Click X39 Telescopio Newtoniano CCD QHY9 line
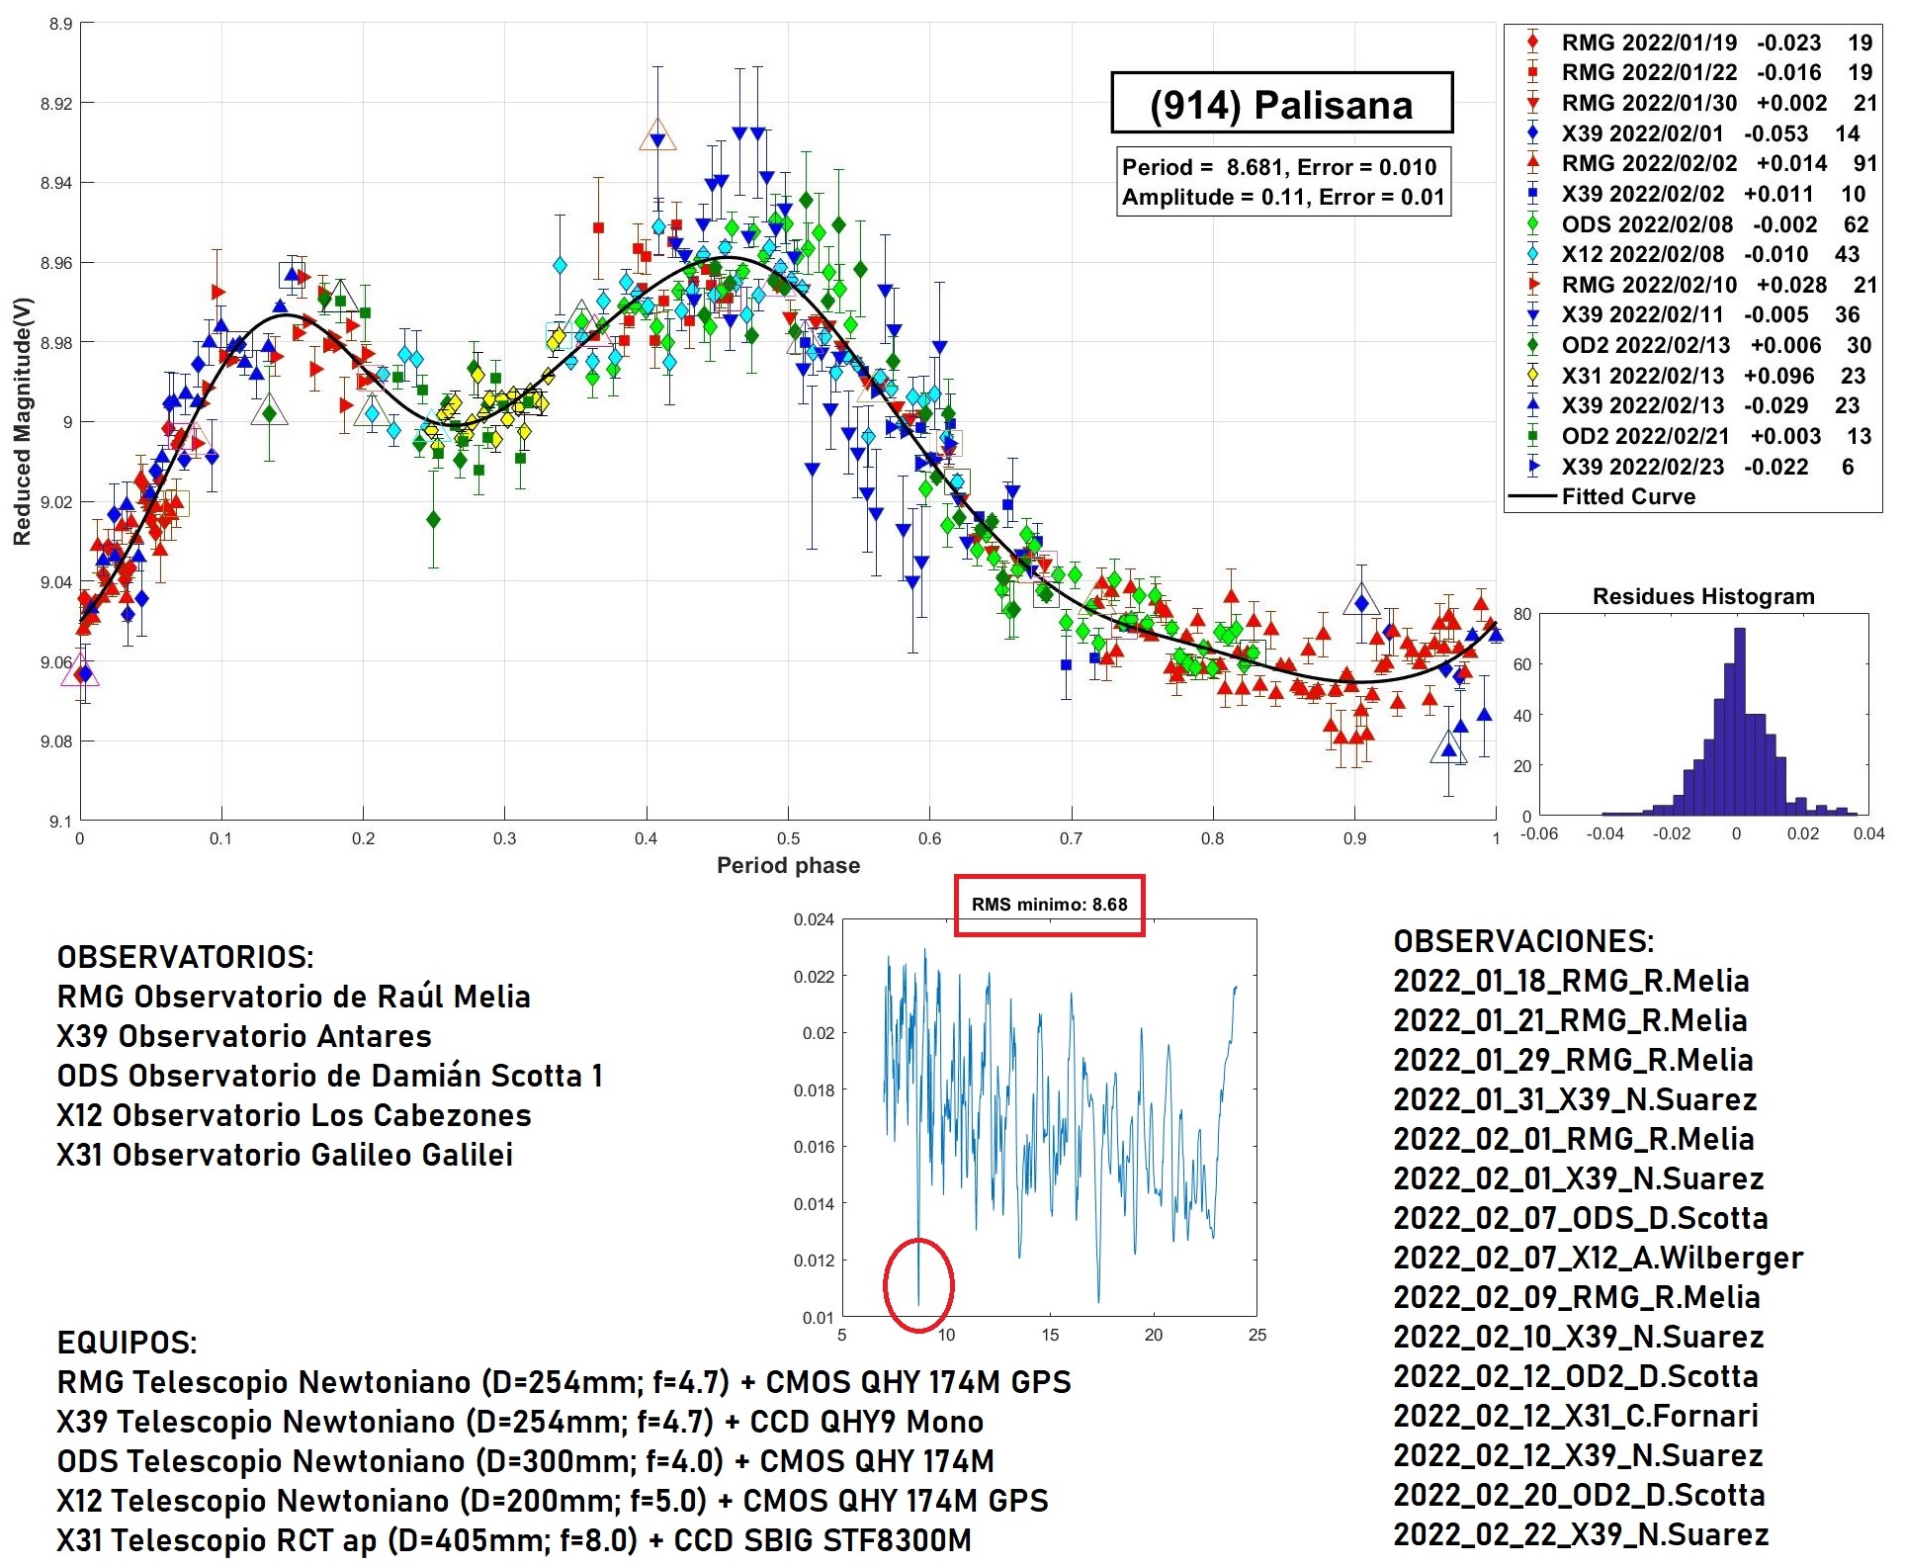 [x=520, y=1422]
